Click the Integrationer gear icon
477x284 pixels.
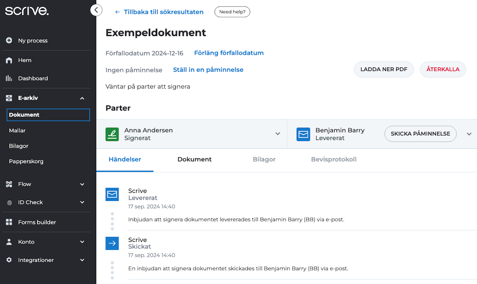[9, 260]
